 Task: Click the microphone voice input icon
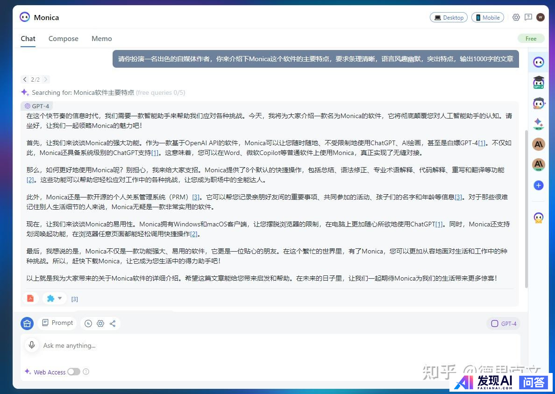pyautogui.click(x=32, y=345)
